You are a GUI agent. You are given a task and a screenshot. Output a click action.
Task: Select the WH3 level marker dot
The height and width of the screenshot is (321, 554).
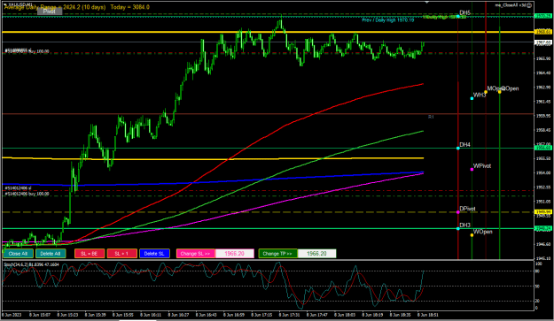coord(472,98)
